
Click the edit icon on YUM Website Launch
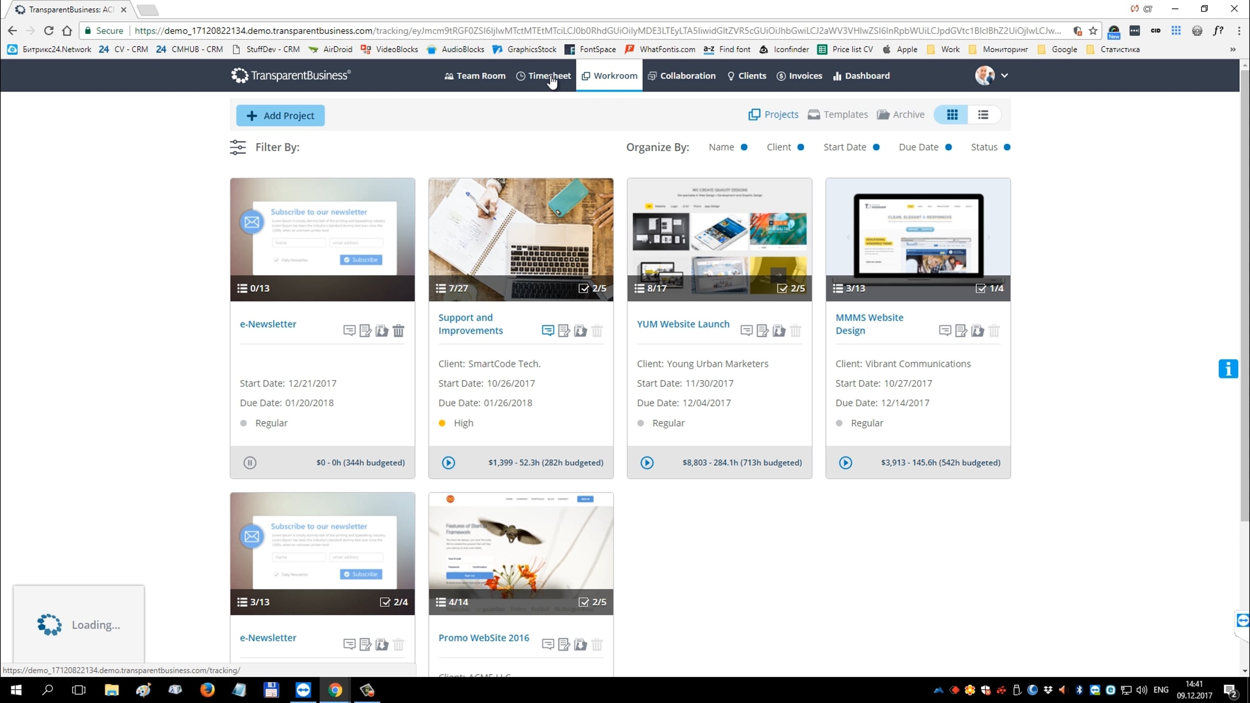coord(762,331)
